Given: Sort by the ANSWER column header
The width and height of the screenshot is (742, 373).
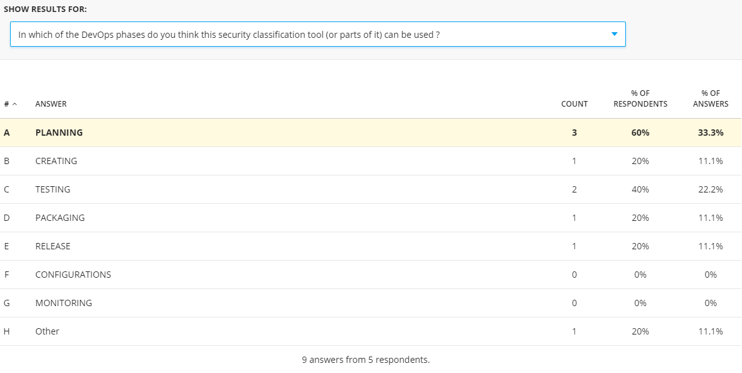Looking at the screenshot, I should [51, 104].
